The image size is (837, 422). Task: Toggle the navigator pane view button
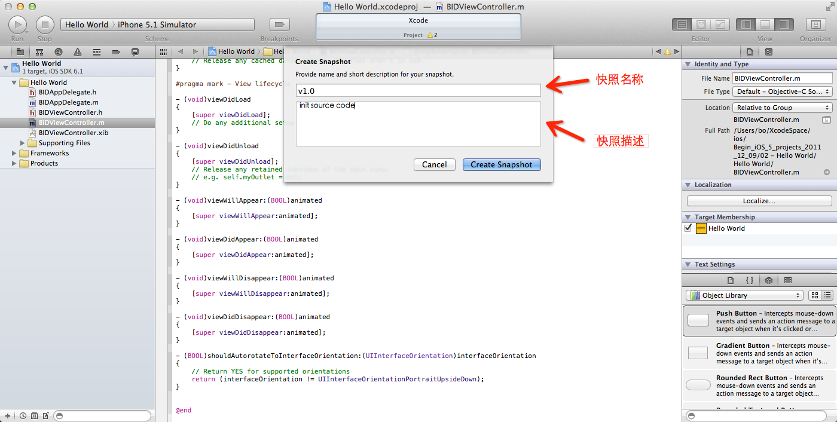(746, 25)
